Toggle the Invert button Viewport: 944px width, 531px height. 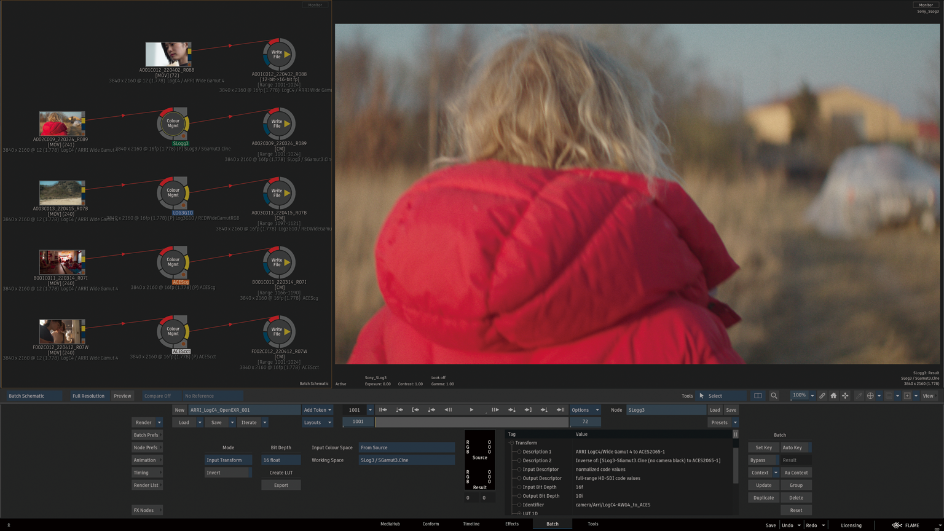[227, 473]
